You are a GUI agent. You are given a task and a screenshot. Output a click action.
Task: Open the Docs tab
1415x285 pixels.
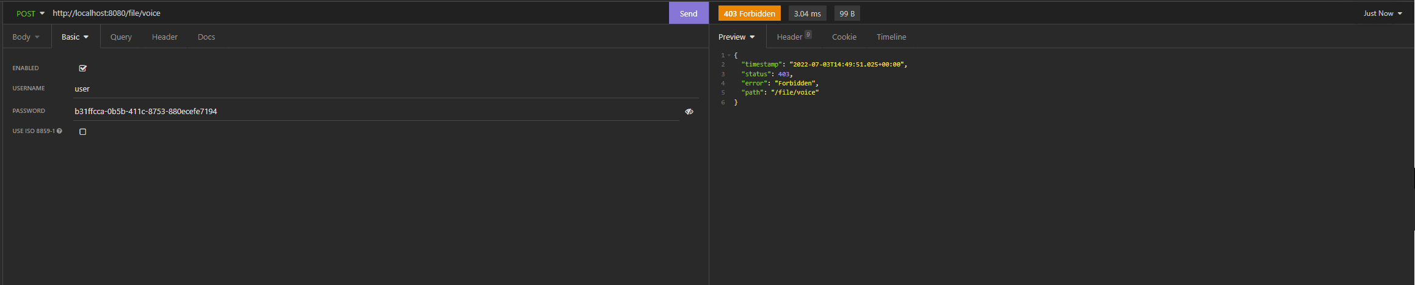(x=206, y=37)
